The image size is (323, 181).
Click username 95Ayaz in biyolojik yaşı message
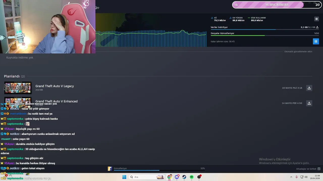tap(9, 129)
